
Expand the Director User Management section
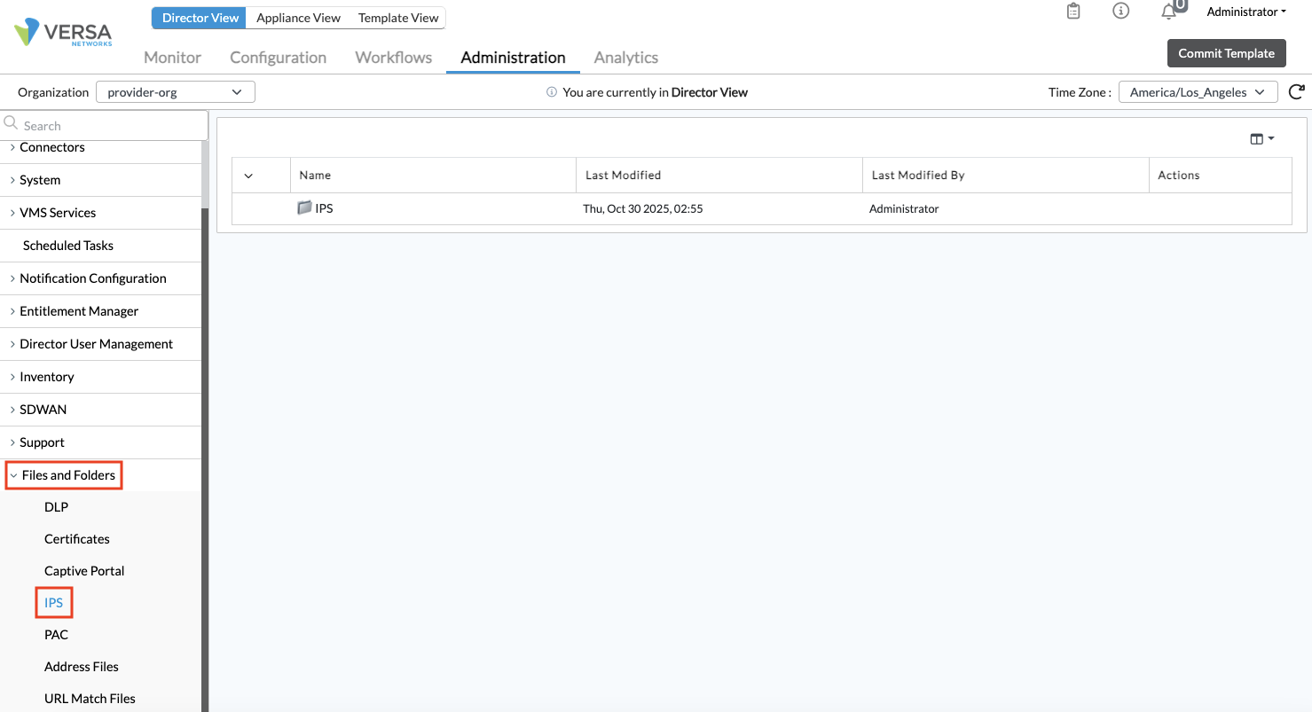(x=96, y=344)
